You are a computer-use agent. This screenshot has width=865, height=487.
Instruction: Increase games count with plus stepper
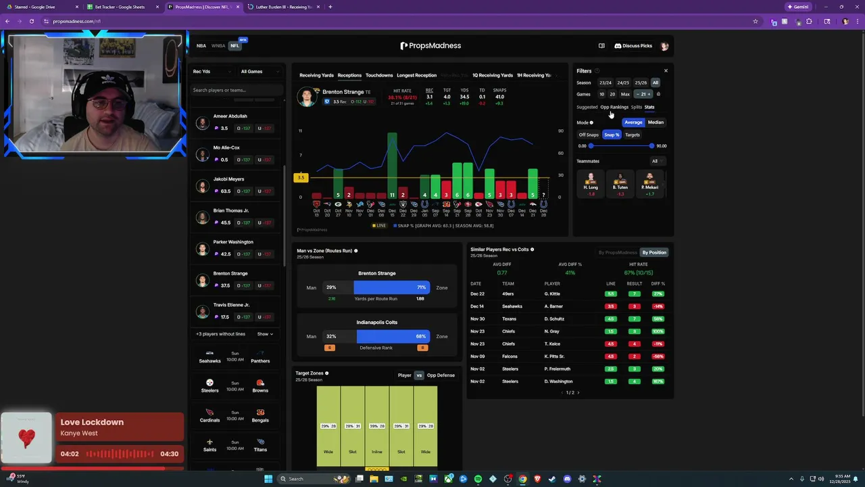click(x=650, y=94)
